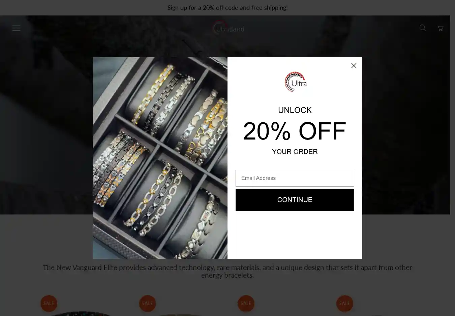Click the Ultra logo inside popup
Viewport: 455px width, 316px height.
click(295, 82)
